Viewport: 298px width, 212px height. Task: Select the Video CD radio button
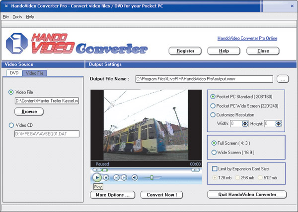tap(11, 125)
